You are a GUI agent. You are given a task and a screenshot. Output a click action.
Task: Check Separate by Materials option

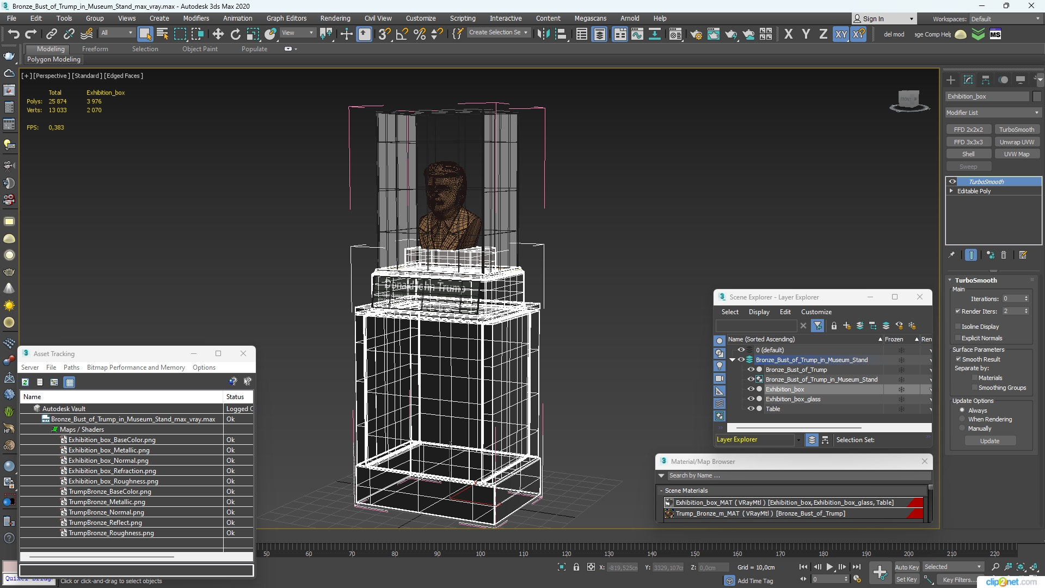click(x=975, y=378)
